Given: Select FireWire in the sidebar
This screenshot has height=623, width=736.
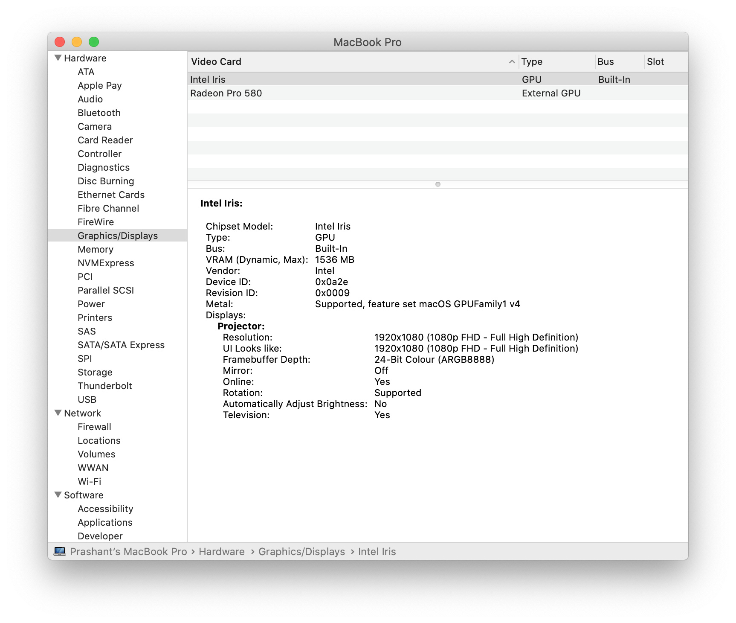Looking at the screenshot, I should pyautogui.click(x=96, y=222).
